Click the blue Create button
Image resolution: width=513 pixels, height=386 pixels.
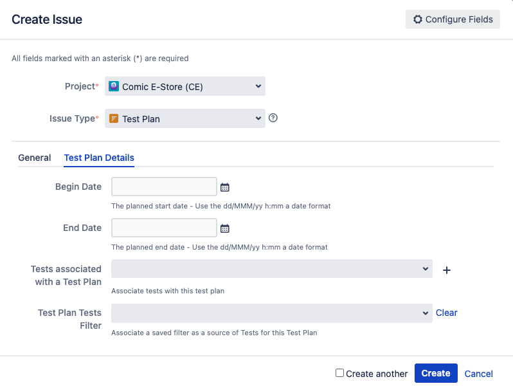(436, 373)
